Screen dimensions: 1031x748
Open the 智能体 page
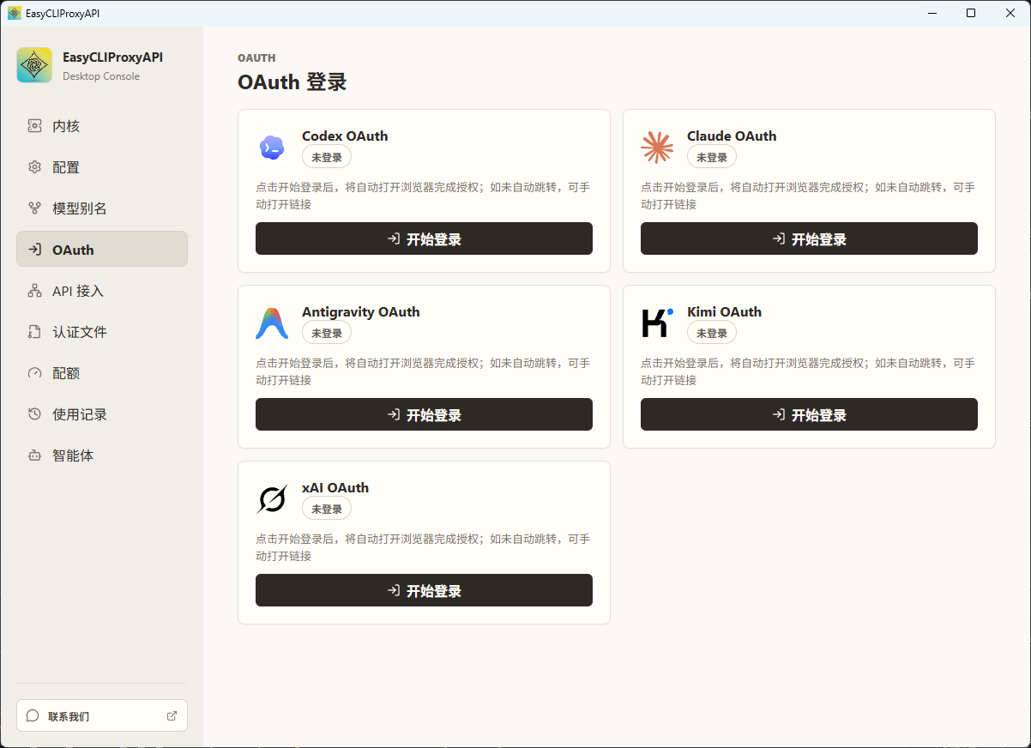pyautogui.click(x=102, y=455)
